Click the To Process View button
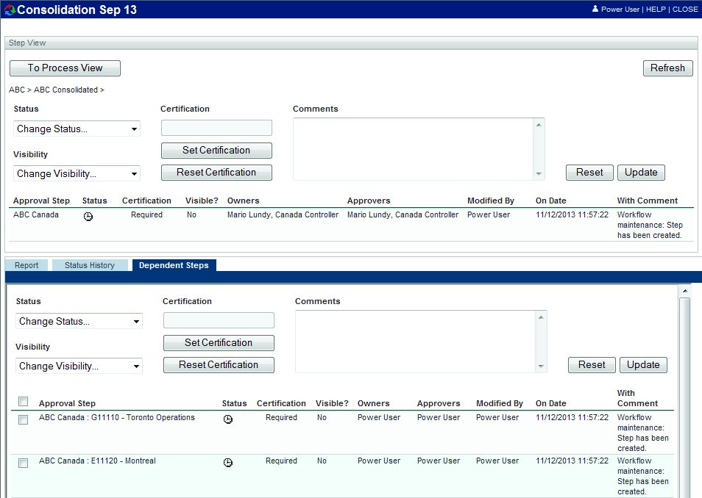This screenshot has width=702, height=498. pos(65,68)
